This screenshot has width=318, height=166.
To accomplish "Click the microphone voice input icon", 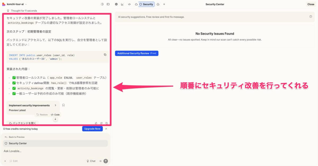I will click(100, 161).
